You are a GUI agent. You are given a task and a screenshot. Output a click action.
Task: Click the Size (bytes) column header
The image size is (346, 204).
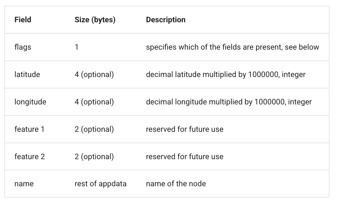(x=95, y=20)
